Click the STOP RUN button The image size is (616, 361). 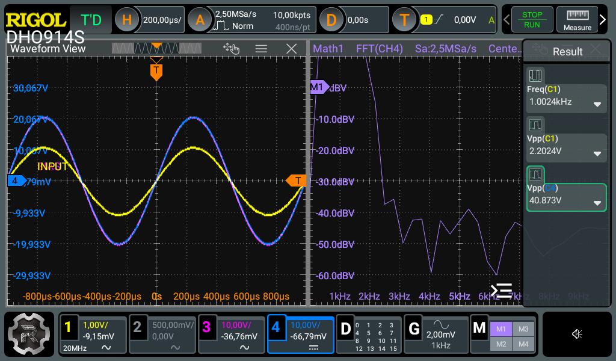tap(532, 20)
